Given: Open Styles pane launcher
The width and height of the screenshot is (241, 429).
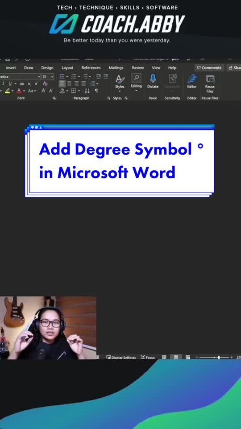Looking at the screenshot, I should (x=126, y=98).
